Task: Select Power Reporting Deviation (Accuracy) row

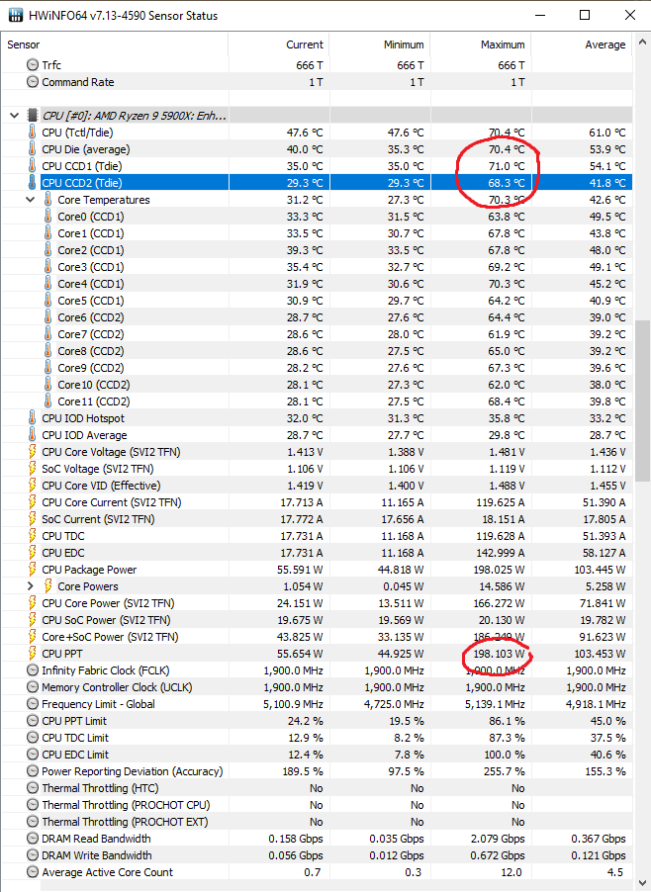Action: click(x=317, y=771)
